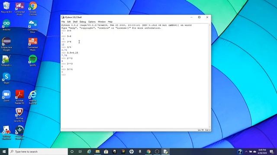Viewport: 277px width, 155px height.
Task: Open Chrome from the taskbar
Action: (x=148, y=152)
